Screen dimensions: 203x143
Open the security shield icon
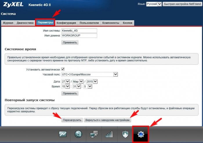coord(125,134)
